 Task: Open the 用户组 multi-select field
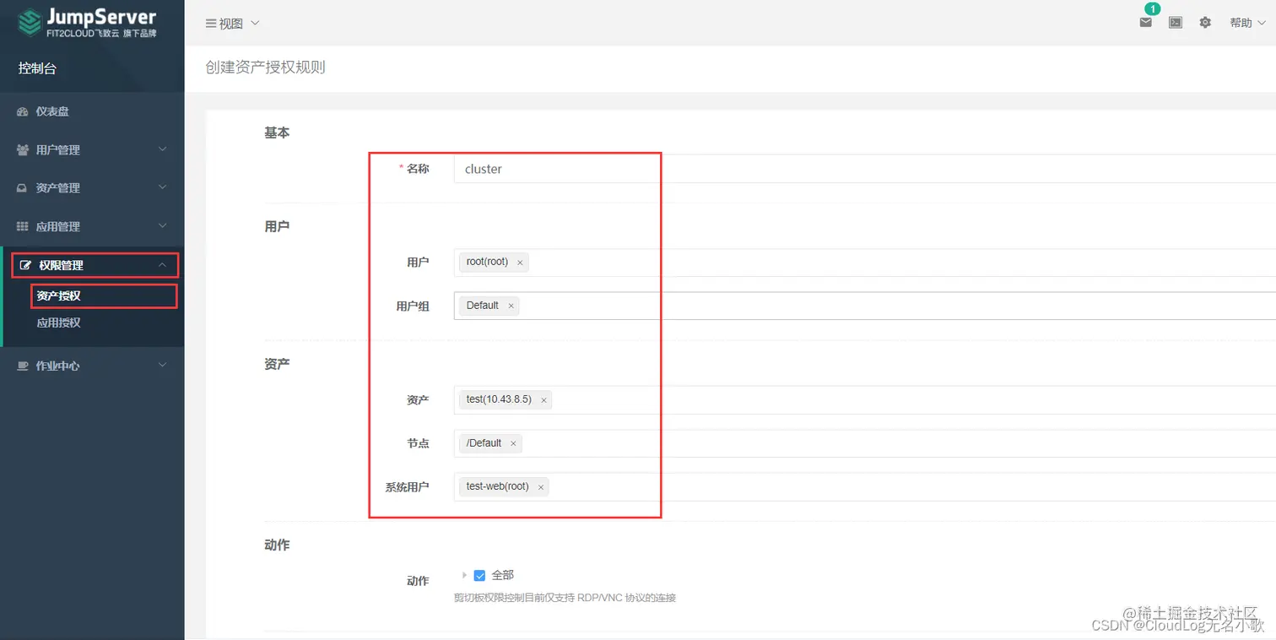(x=864, y=306)
